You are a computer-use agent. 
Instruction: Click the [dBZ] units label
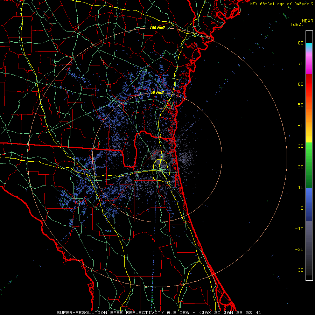(297, 24)
